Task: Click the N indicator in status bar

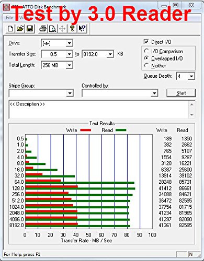Action: (x=191, y=254)
